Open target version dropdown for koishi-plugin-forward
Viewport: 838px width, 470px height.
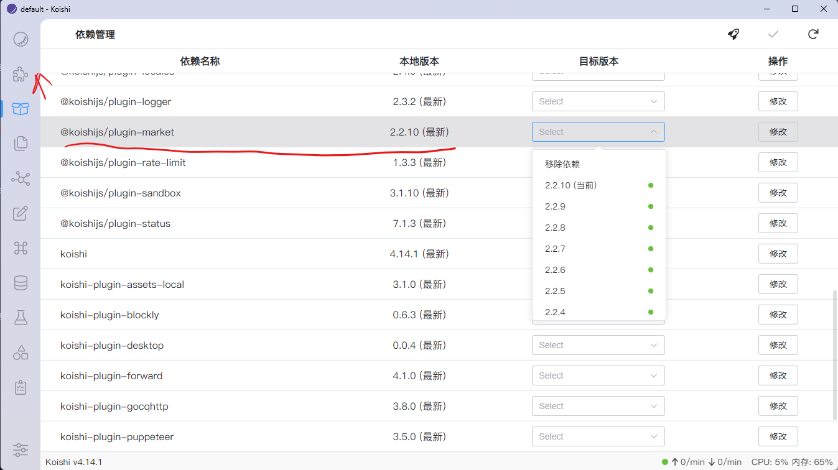pos(598,376)
